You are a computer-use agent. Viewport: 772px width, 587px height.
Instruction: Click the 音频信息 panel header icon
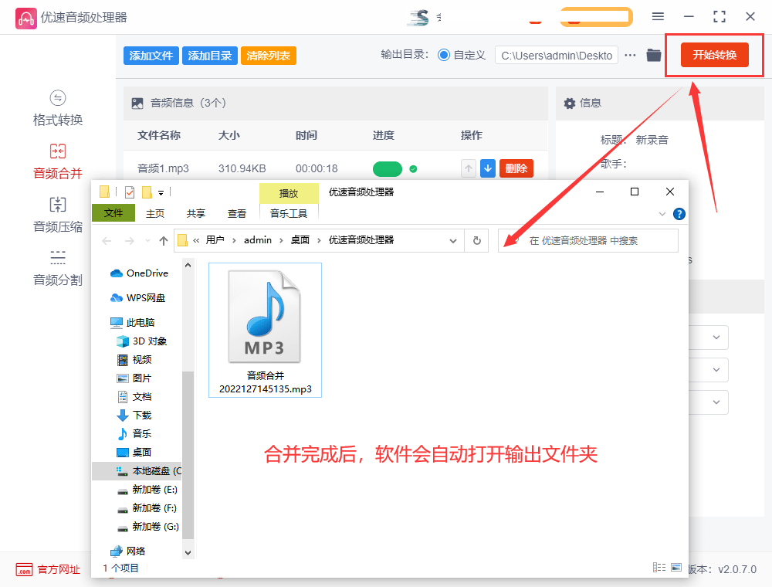(x=137, y=103)
